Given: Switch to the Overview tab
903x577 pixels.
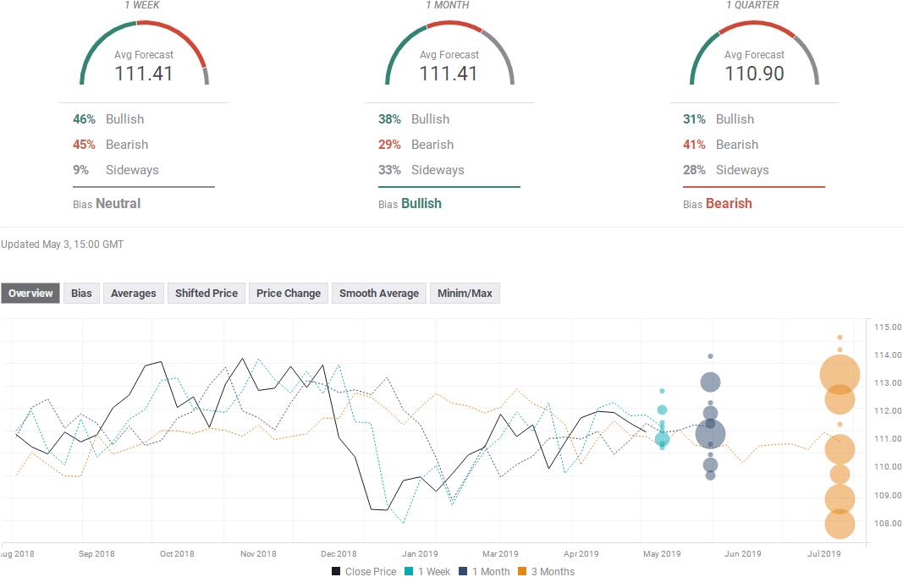Looking at the screenshot, I should (x=30, y=294).
